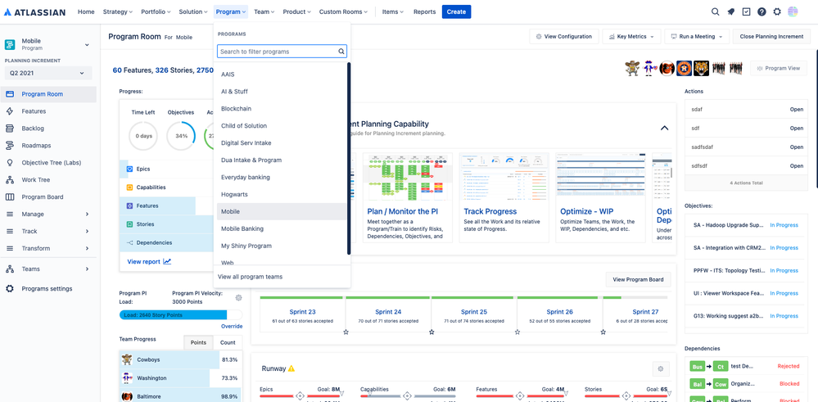The height and width of the screenshot is (402, 818).
Task: Click the Program PI Velocity gear icon
Action: tap(238, 298)
